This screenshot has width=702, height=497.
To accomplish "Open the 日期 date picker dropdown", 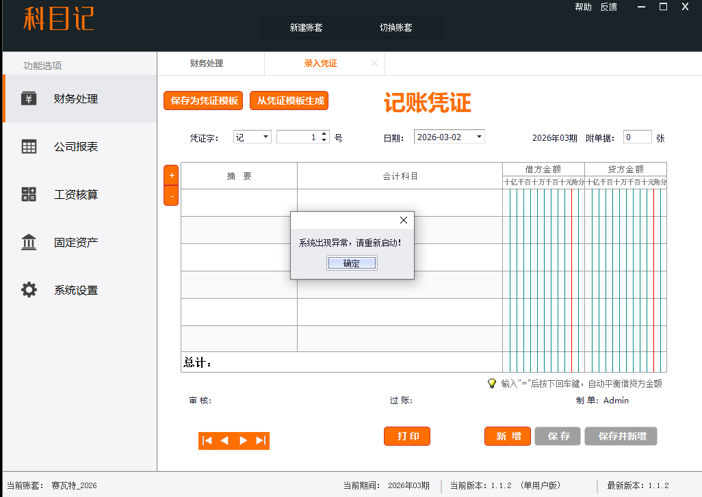I will click(479, 137).
